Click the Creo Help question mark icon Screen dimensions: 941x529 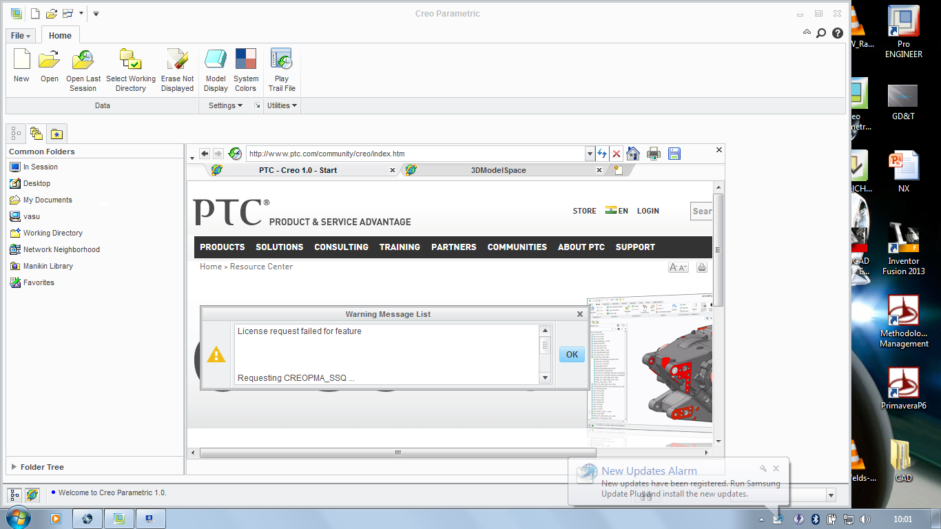838,32
